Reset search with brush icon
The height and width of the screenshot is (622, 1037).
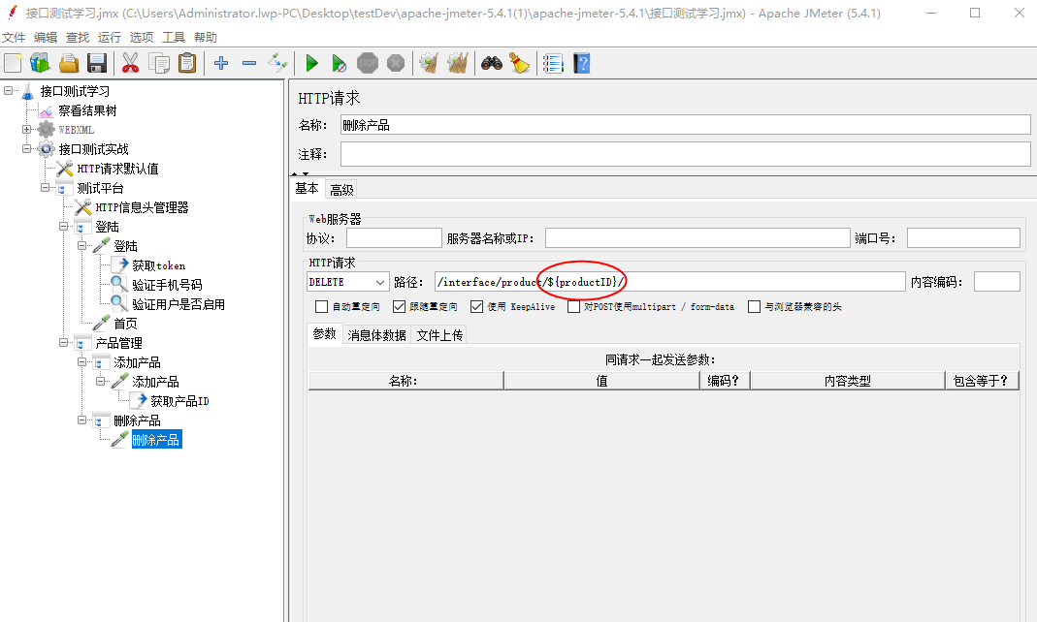520,63
